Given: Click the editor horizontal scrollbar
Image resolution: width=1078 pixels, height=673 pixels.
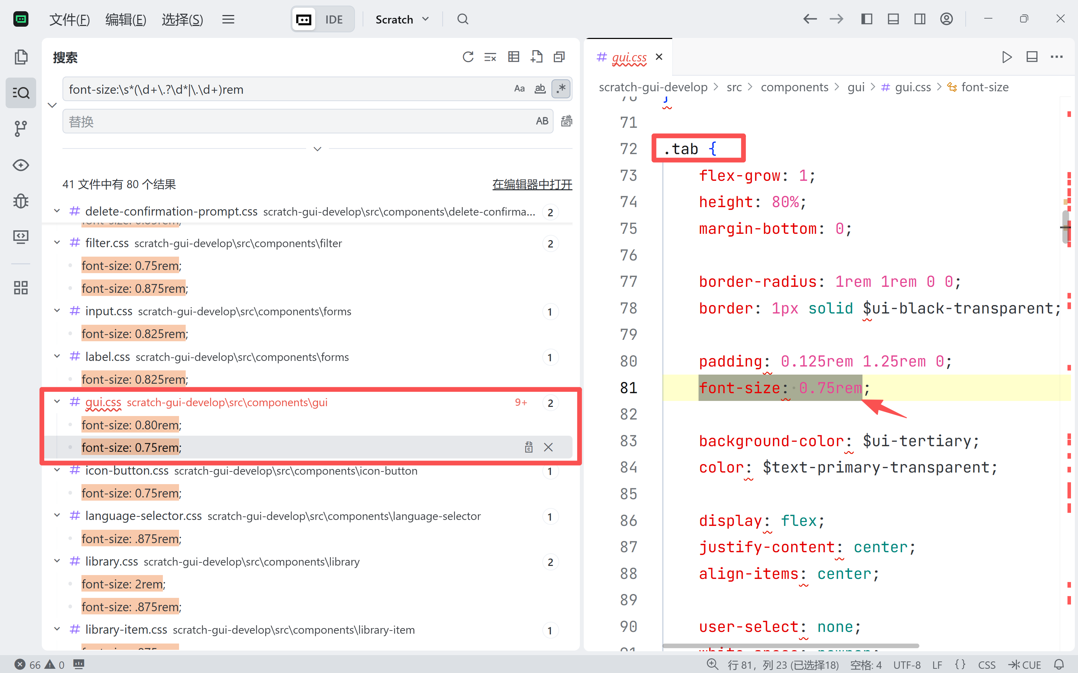Looking at the screenshot, I should point(790,645).
